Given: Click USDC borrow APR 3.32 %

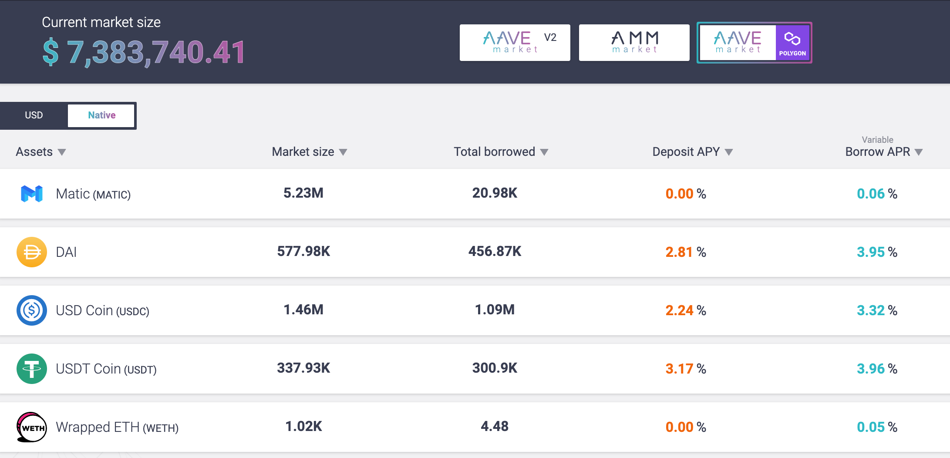Looking at the screenshot, I should pos(877,310).
